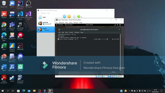This screenshot has width=165, height=93.
Task: Open Google Chrome desktop shortcut
Action: pos(4,26)
